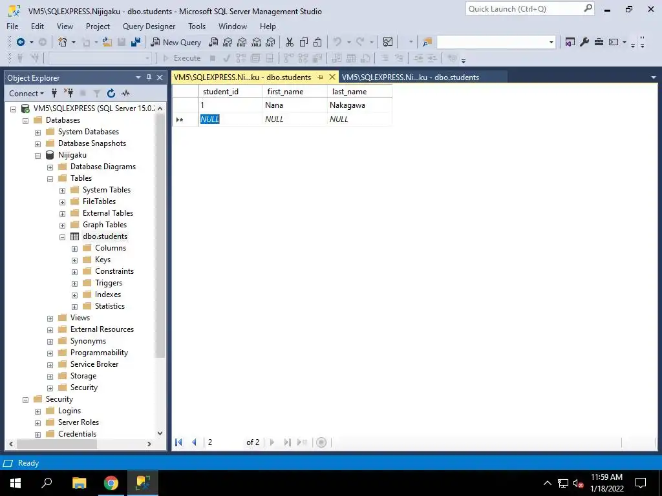
Task: Click the Paste toolbar icon
Action: [317, 42]
